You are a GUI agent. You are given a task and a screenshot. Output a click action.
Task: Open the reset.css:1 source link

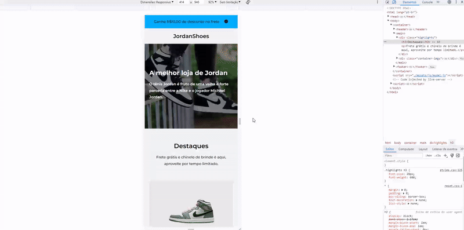[454, 186]
